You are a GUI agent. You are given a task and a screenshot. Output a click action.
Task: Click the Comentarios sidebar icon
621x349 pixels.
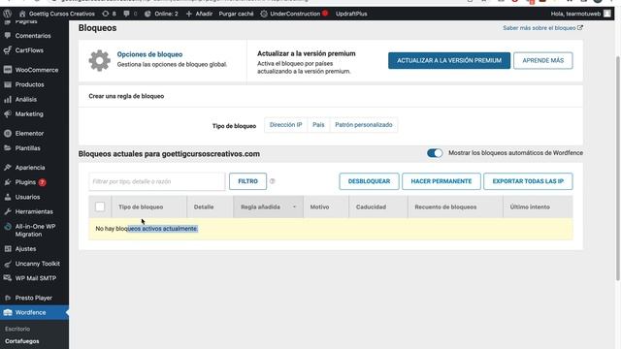pos(8,36)
